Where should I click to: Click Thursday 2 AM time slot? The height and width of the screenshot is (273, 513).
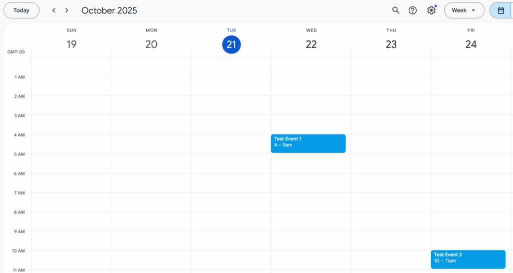pos(391,105)
